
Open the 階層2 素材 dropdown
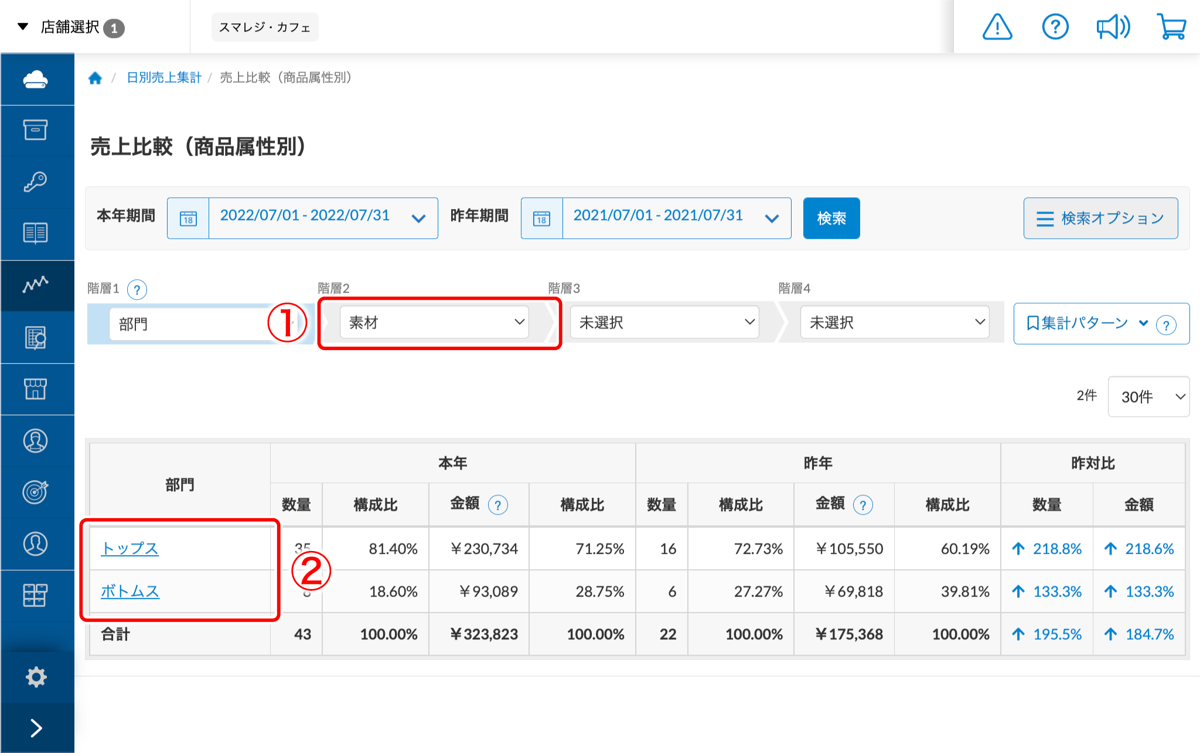pyautogui.click(x=434, y=323)
